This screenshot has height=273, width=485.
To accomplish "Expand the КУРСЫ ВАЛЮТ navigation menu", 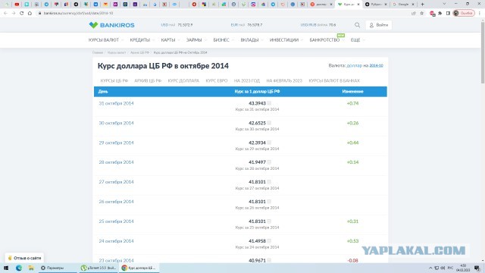I will [x=106, y=40].
